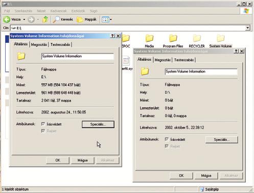Go up one folder level
This screenshot has height=193, width=254.
[45, 19]
